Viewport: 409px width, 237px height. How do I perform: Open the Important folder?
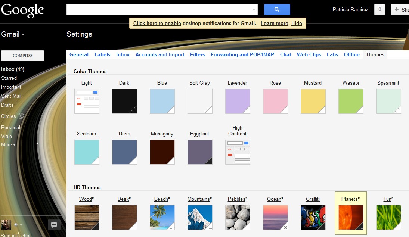tap(11, 87)
